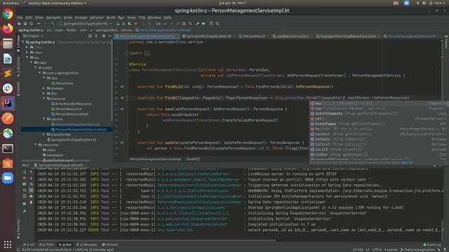
Task: Collapse the kotlin folder
Action: [36, 68]
